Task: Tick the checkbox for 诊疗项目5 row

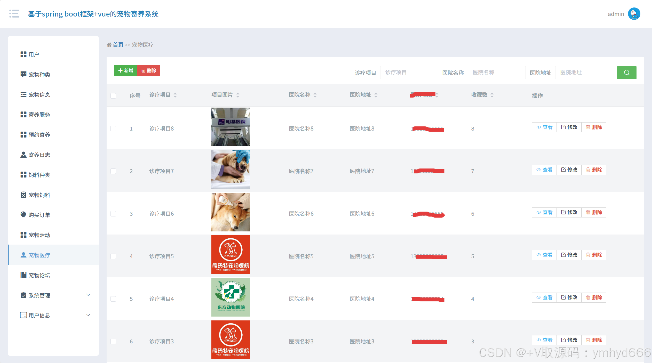Action: (113, 256)
